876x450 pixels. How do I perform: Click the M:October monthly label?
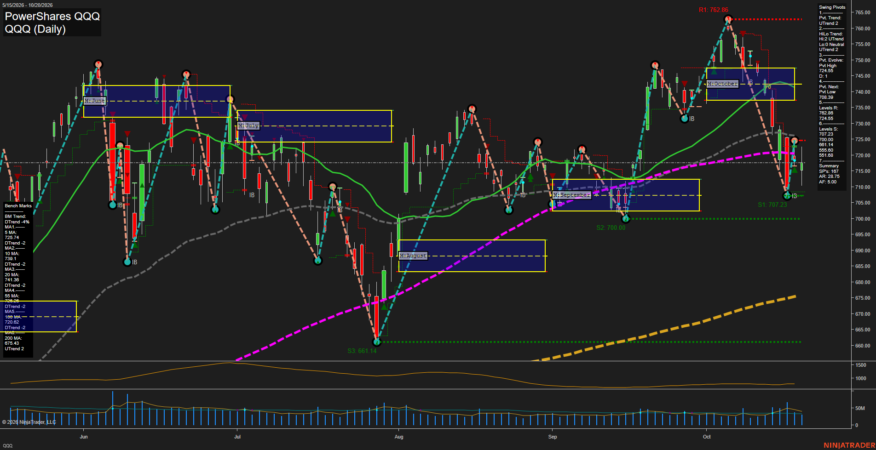[x=722, y=84]
